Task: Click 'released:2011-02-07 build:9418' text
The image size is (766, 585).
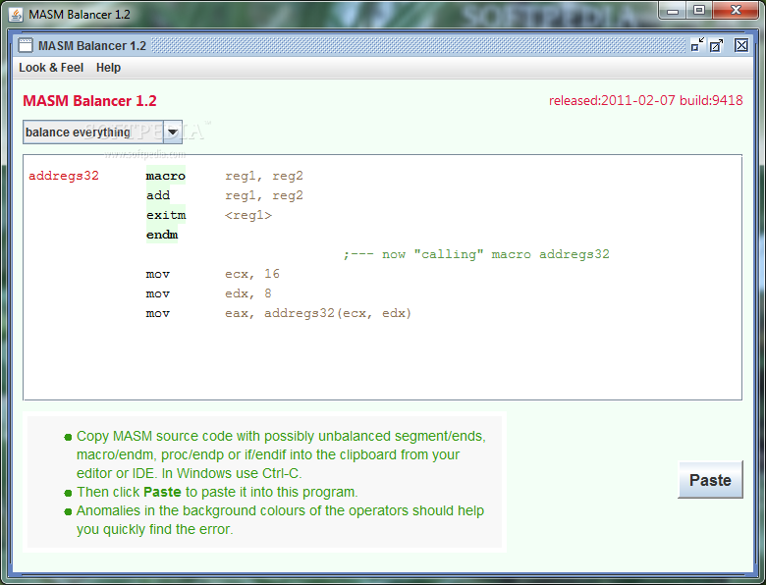Action: (x=646, y=100)
